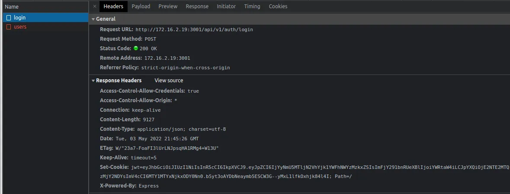Click View source for response headers
The width and height of the screenshot is (510, 194).
pyautogui.click(x=169, y=81)
